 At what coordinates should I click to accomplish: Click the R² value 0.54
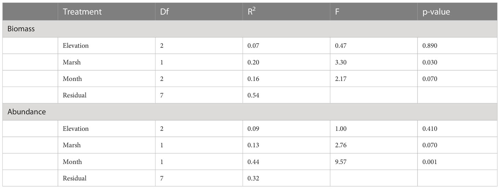pos(253,95)
